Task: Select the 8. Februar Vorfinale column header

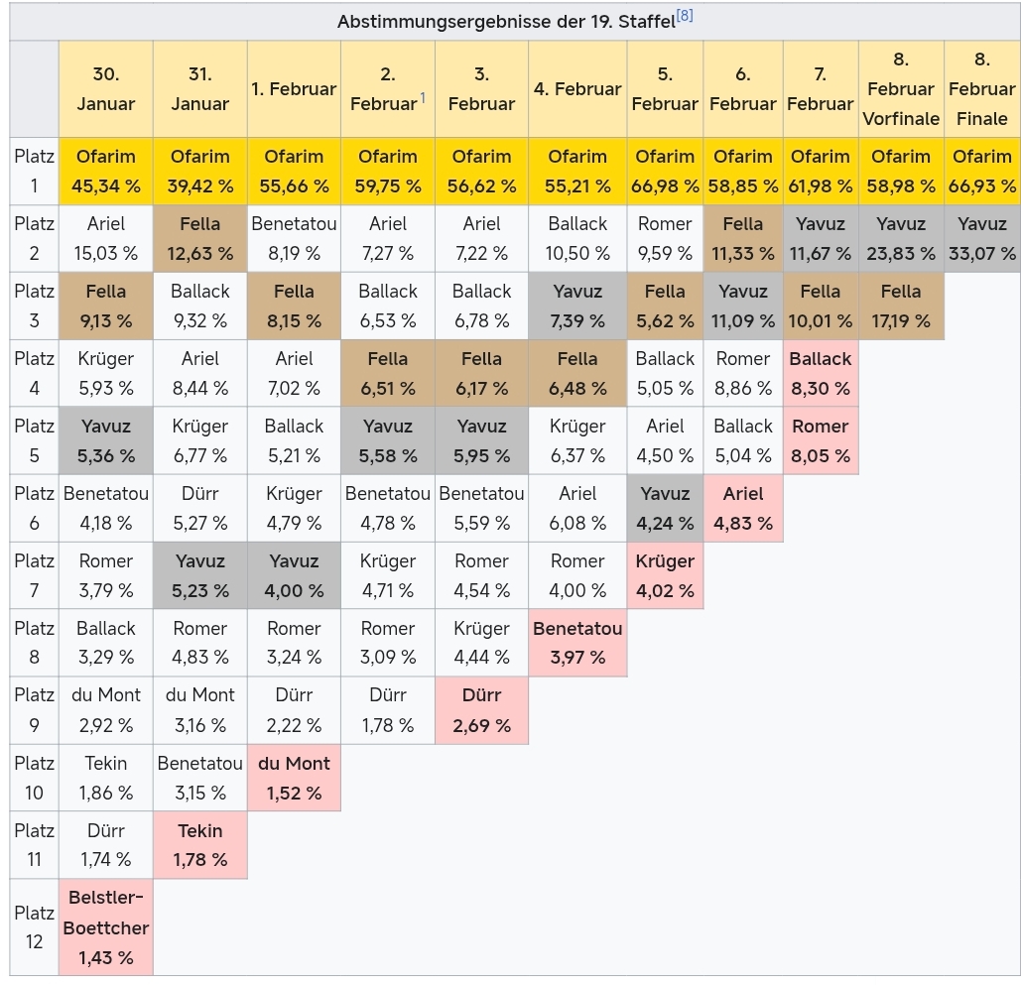Action: click(x=900, y=89)
